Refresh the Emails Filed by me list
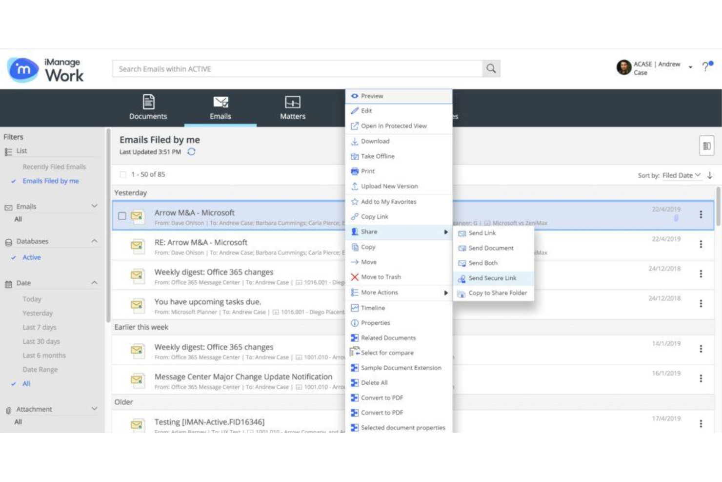Viewport: 722px width, 482px height. (192, 152)
